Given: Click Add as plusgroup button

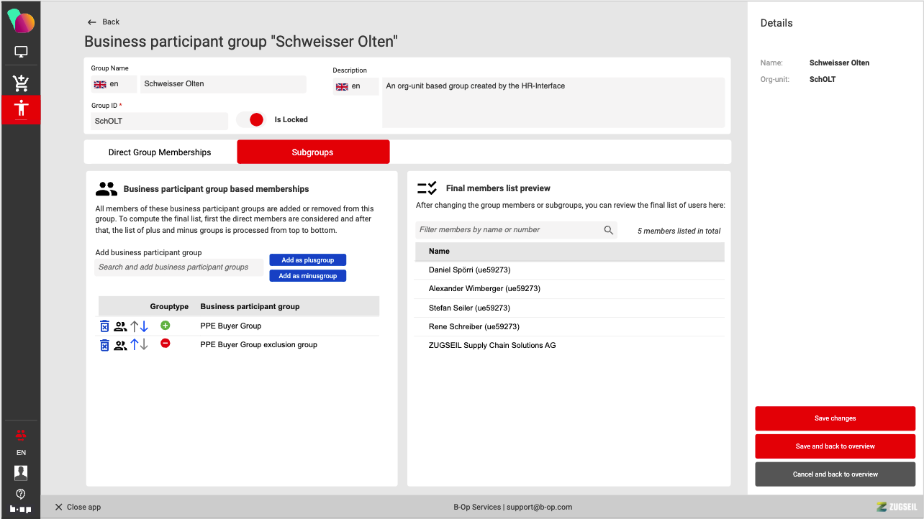Looking at the screenshot, I should tap(307, 260).
